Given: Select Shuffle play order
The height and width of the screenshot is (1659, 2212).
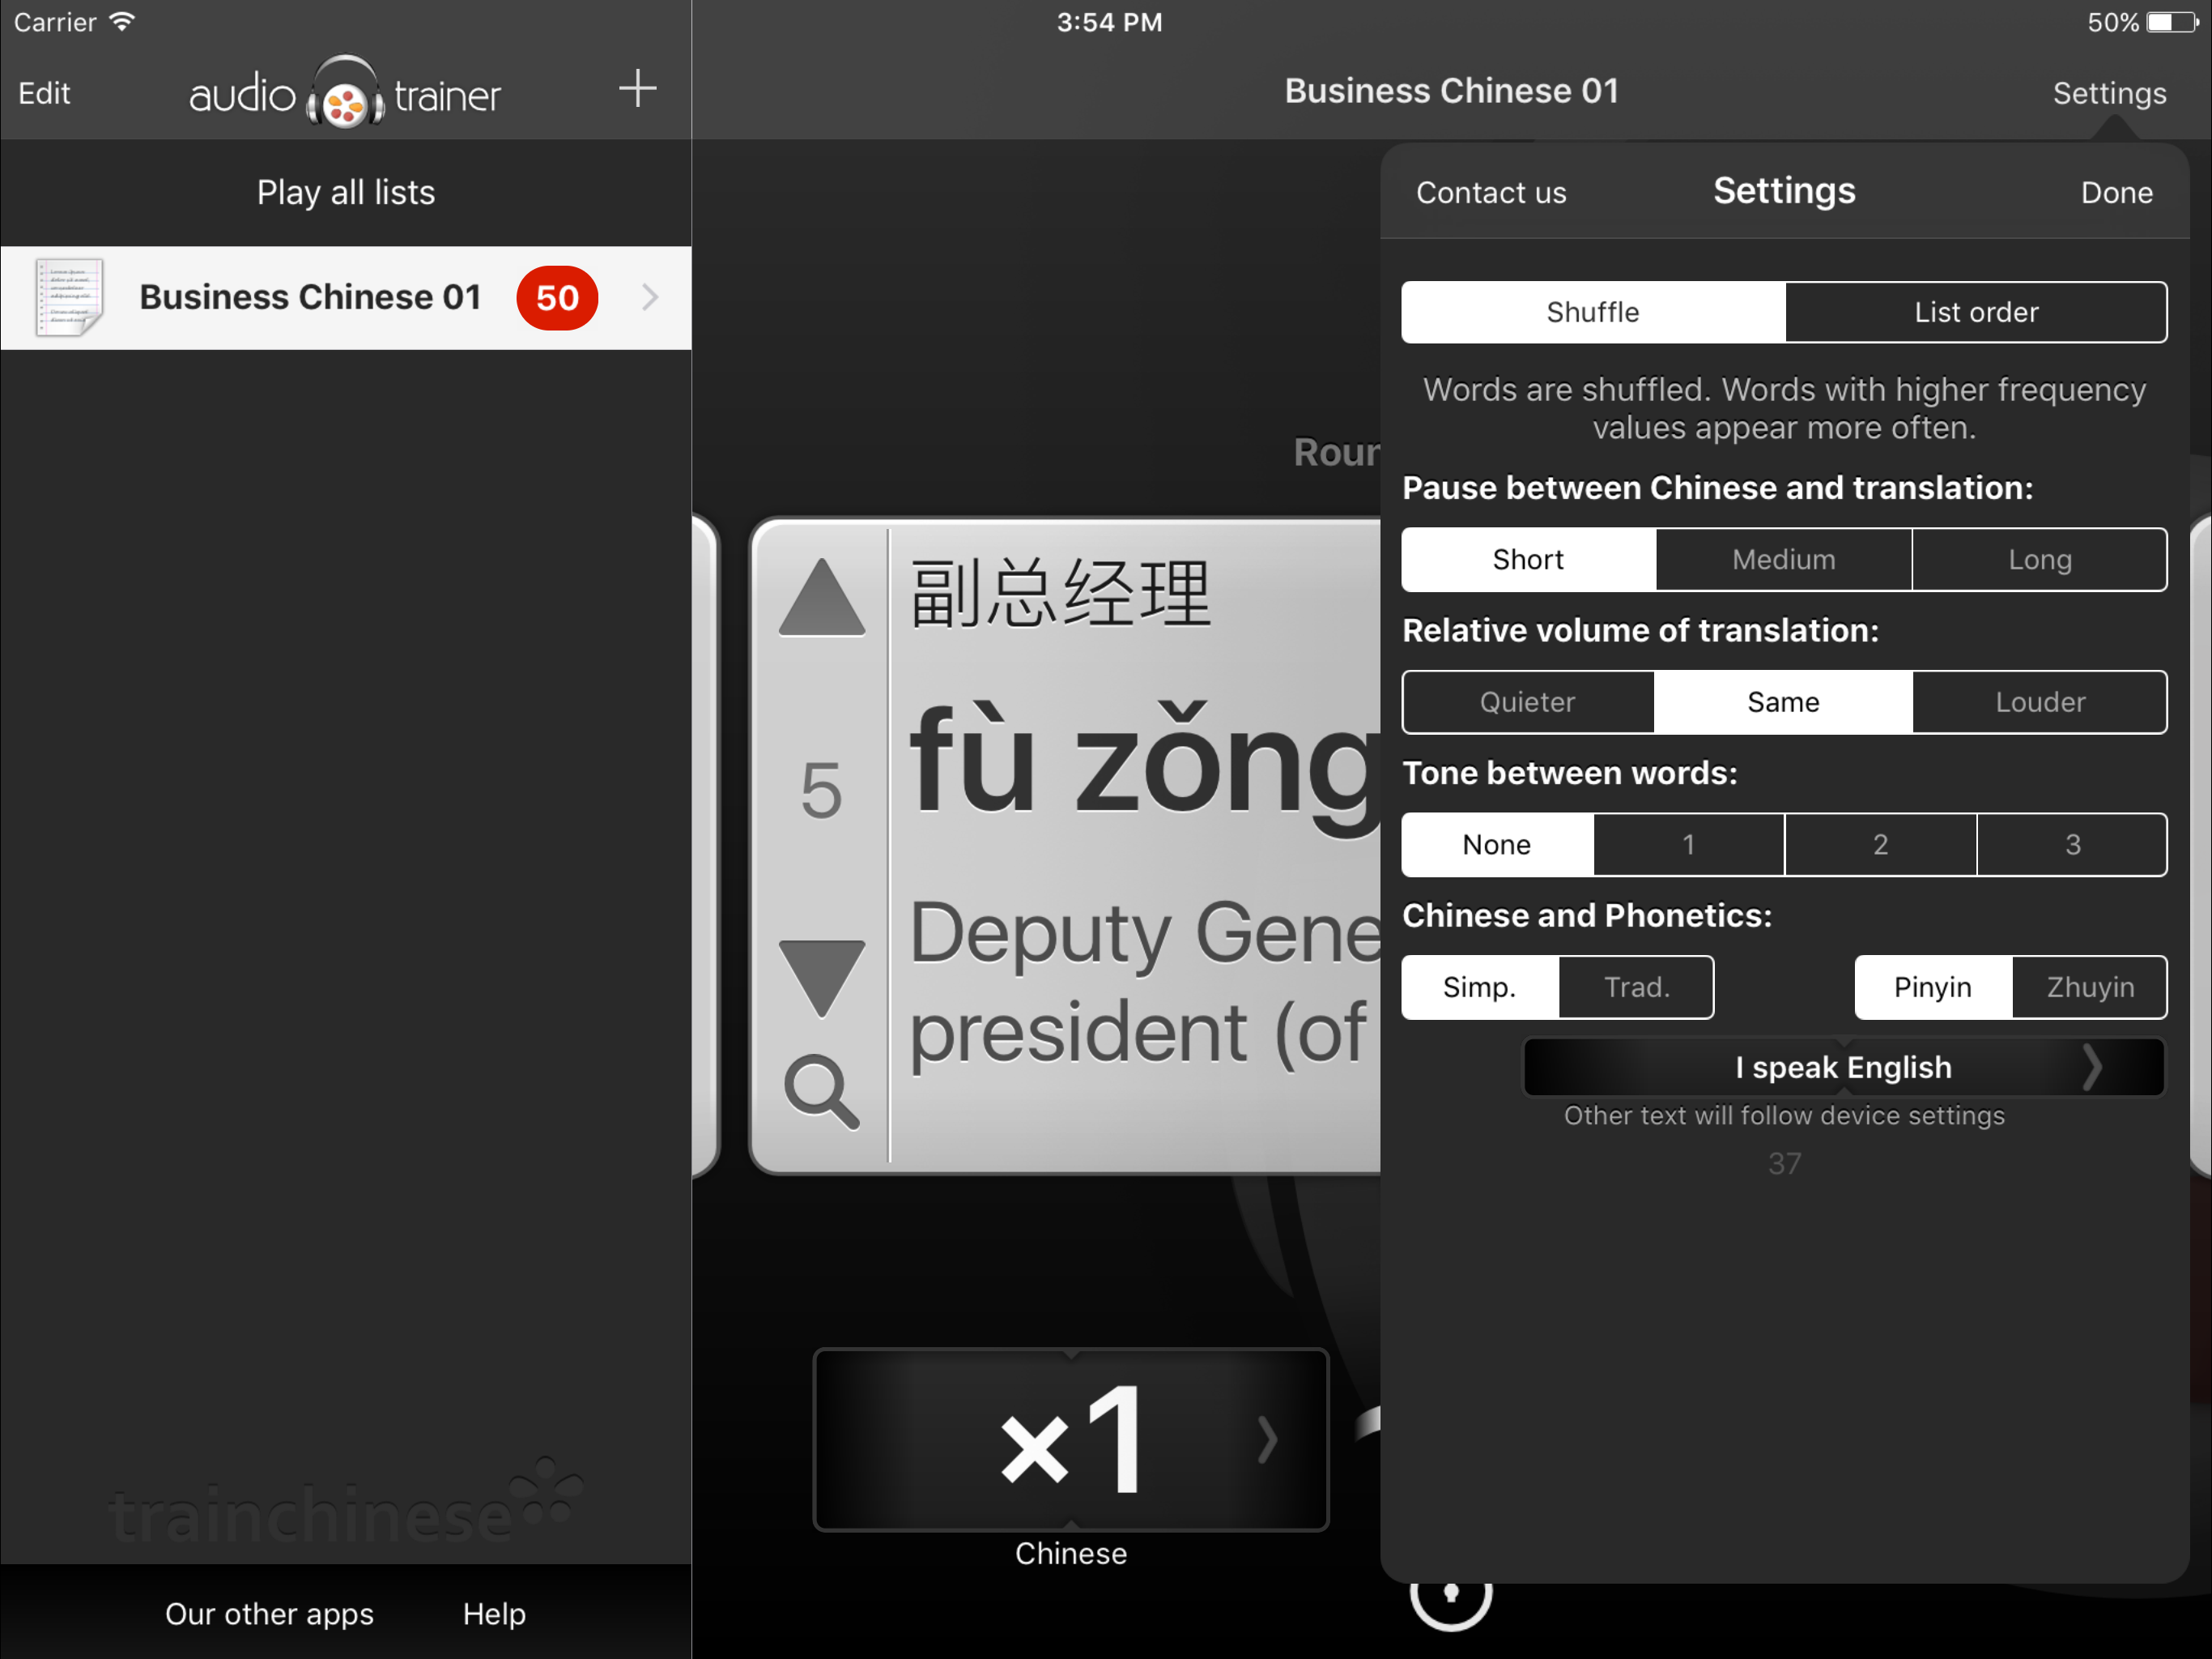Looking at the screenshot, I should (x=1593, y=312).
